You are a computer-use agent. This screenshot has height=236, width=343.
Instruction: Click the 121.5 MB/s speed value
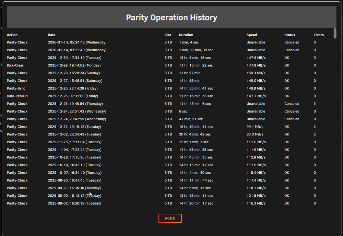click(256, 196)
